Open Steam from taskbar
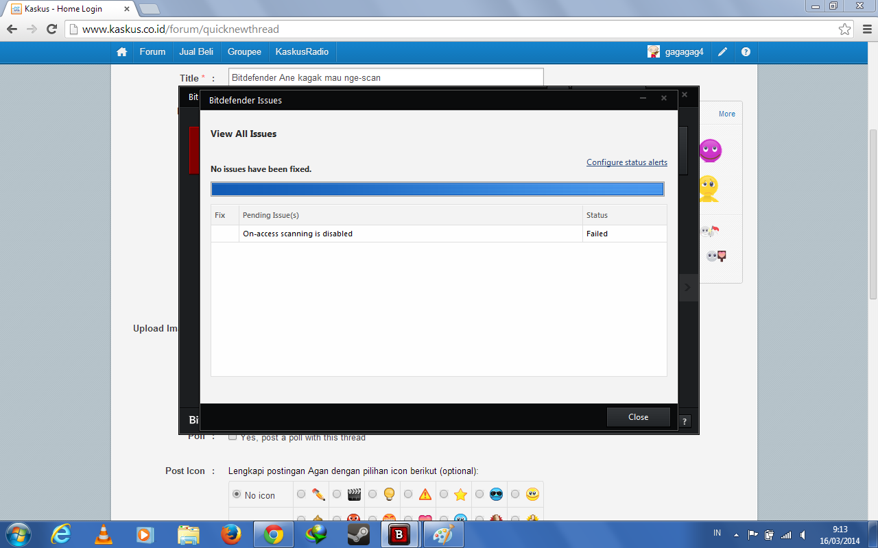878x548 pixels. [359, 534]
